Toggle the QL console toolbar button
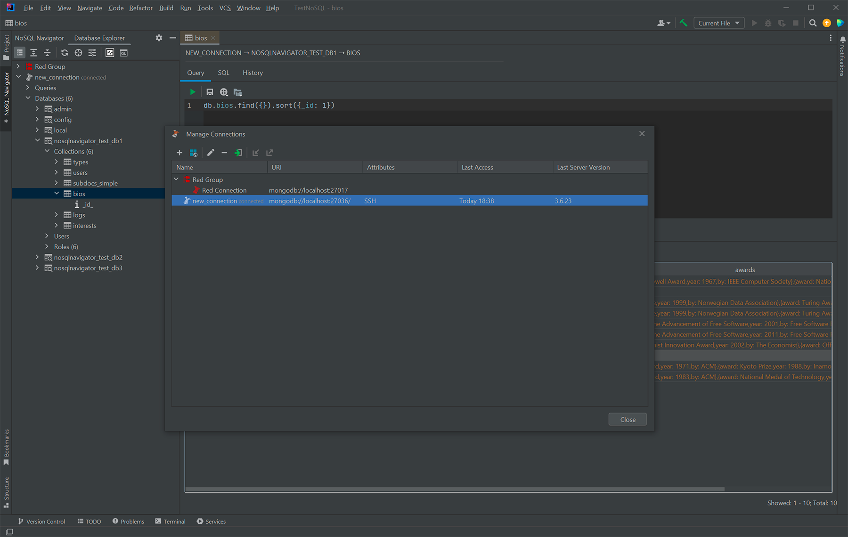Image resolution: width=848 pixels, height=537 pixels. coord(123,53)
